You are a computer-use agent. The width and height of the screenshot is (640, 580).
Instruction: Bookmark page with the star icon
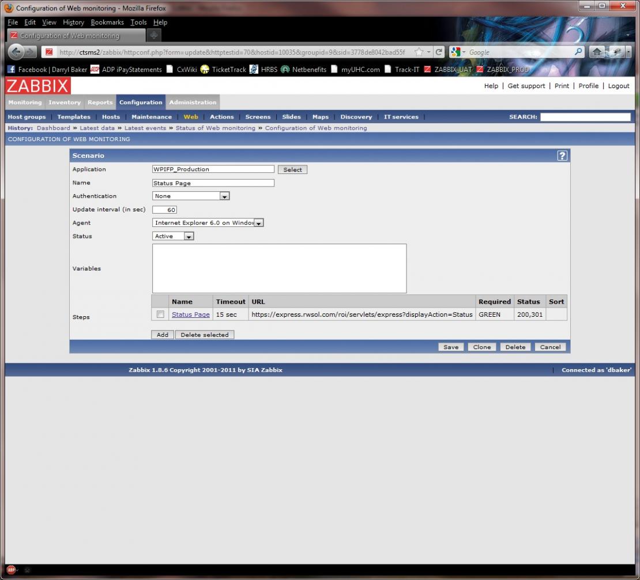click(x=419, y=52)
